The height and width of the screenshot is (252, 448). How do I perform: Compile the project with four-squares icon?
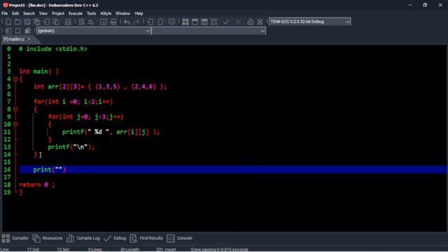pos(185,22)
